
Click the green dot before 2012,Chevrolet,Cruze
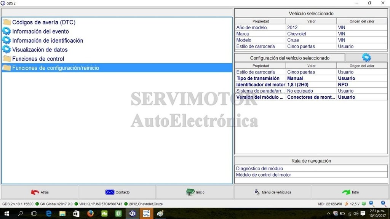pos(126,204)
